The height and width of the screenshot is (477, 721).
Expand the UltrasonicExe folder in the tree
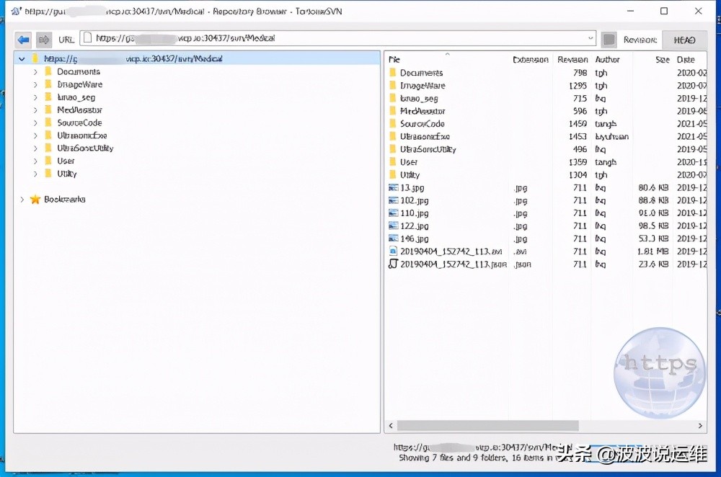point(35,135)
